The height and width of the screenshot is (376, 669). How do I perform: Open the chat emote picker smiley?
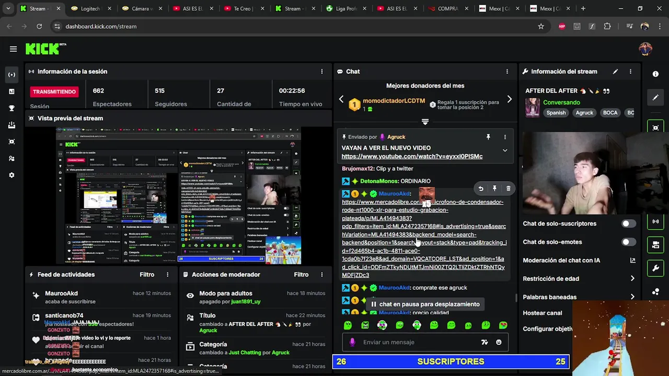[499, 342]
